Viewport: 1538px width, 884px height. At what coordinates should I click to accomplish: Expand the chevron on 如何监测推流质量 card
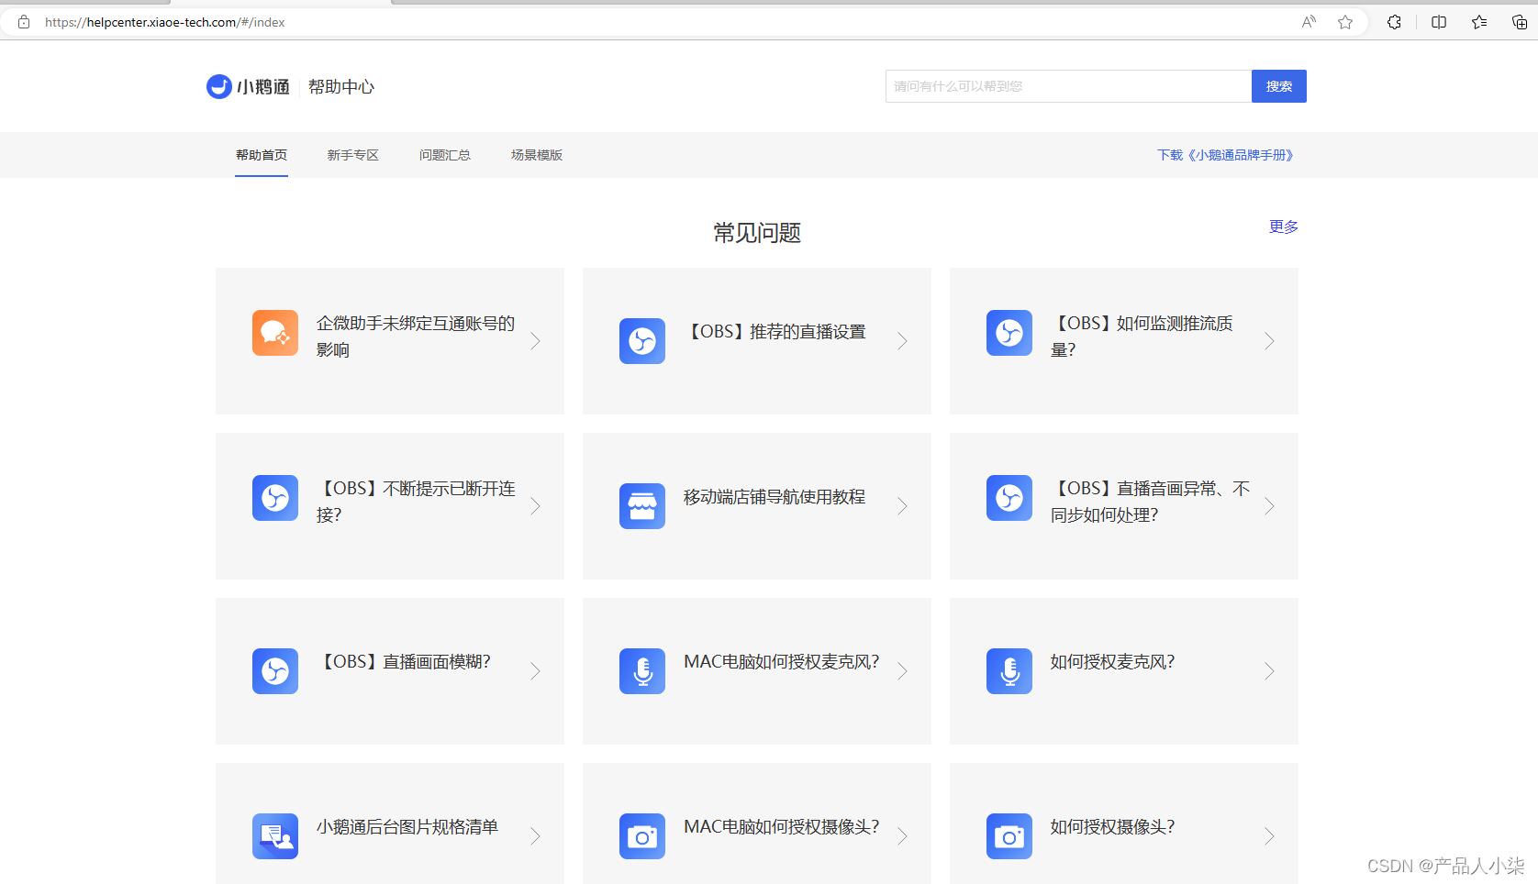[x=1270, y=341]
